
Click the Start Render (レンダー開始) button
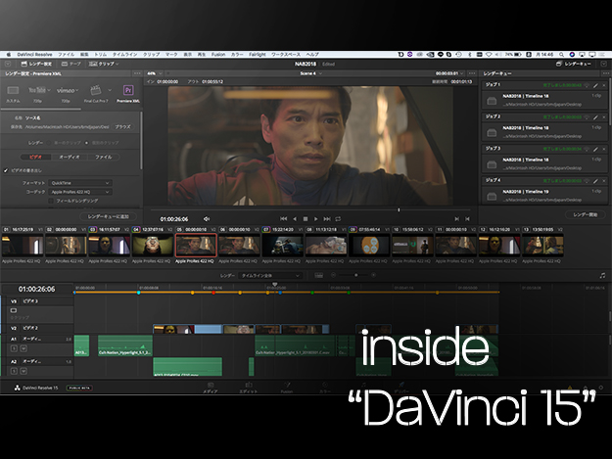click(585, 215)
